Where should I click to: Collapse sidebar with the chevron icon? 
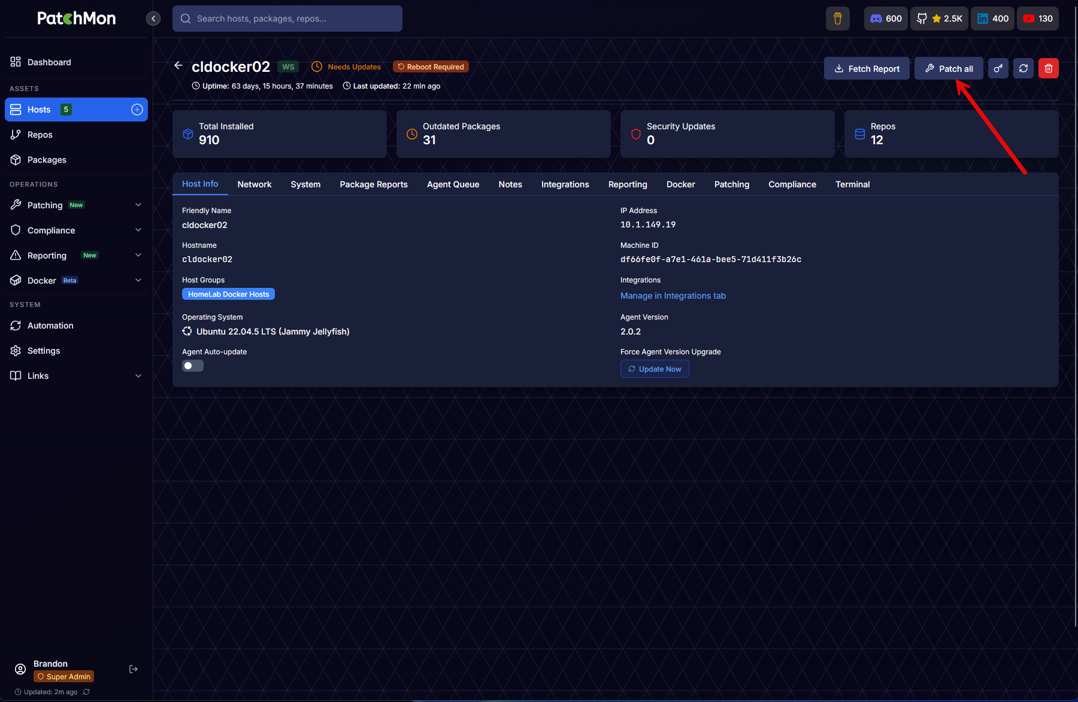[x=153, y=19]
